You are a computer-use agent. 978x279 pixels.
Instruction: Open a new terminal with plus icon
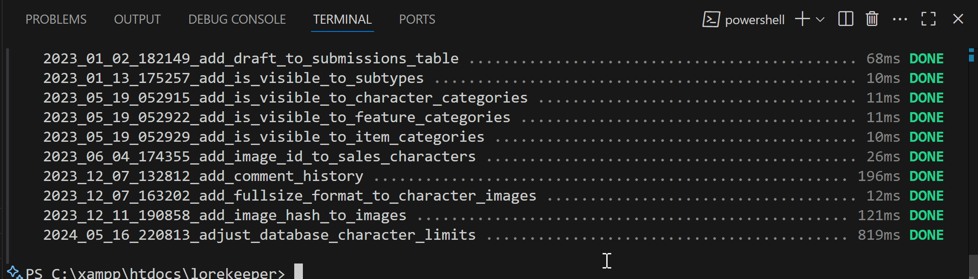802,19
